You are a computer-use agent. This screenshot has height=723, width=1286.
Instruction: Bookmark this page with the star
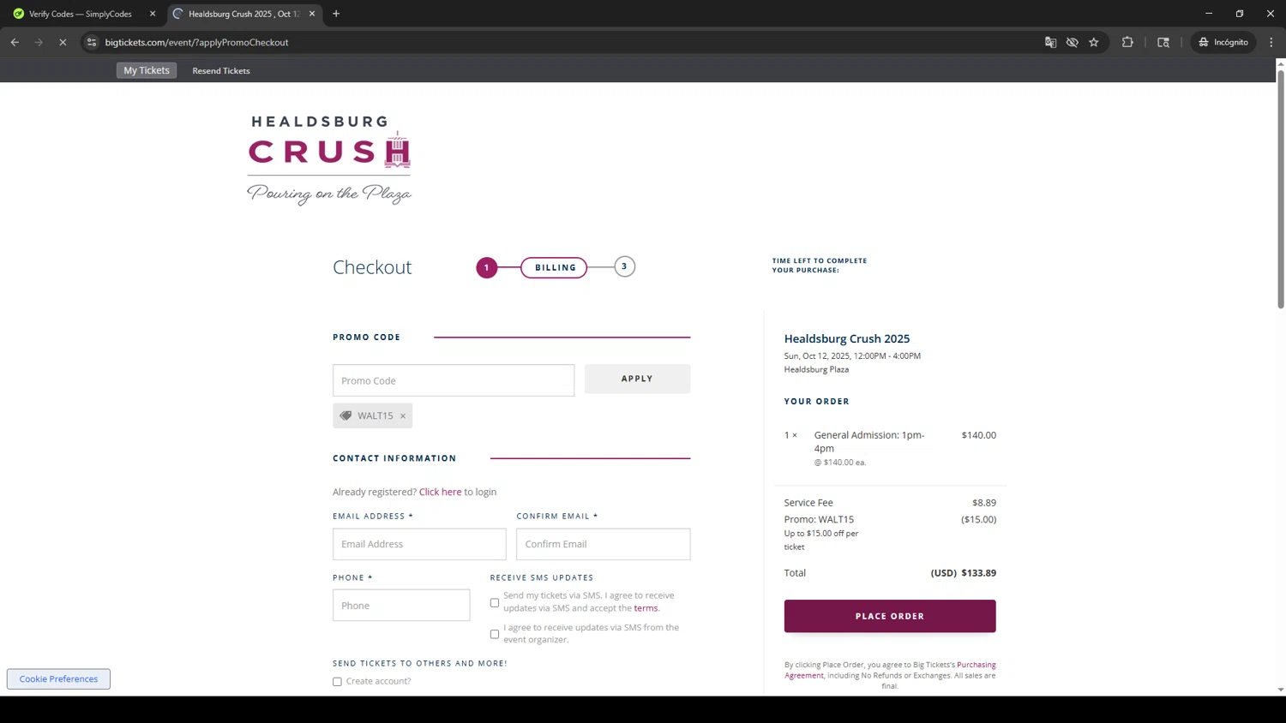pyautogui.click(x=1094, y=42)
